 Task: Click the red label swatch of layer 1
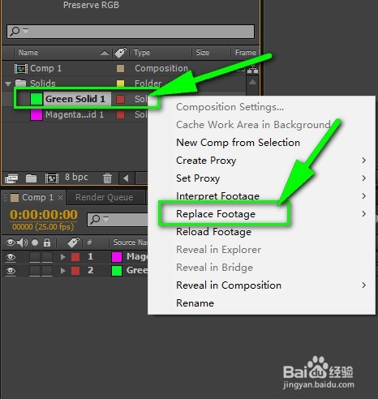pyautogui.click(x=75, y=257)
